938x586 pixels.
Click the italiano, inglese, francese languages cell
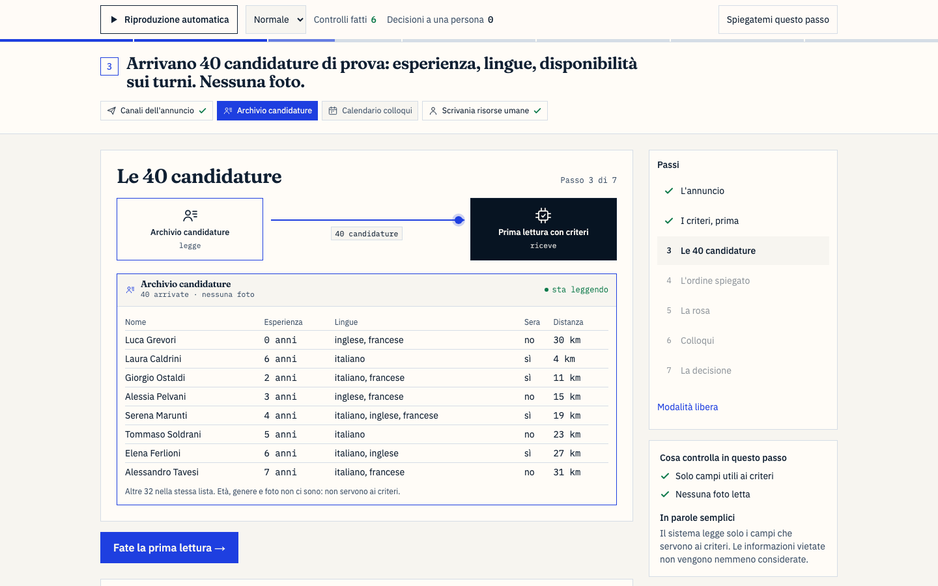tap(386, 415)
